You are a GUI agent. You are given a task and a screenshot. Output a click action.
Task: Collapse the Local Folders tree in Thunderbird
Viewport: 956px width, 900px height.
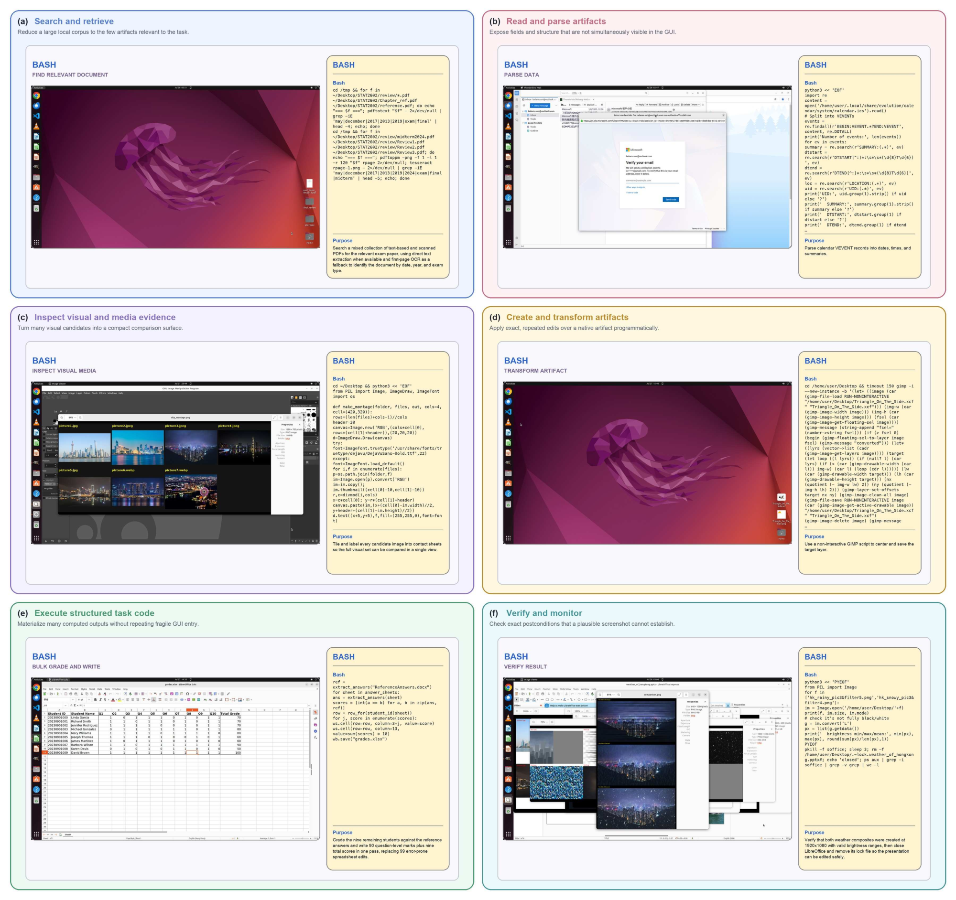(523, 123)
